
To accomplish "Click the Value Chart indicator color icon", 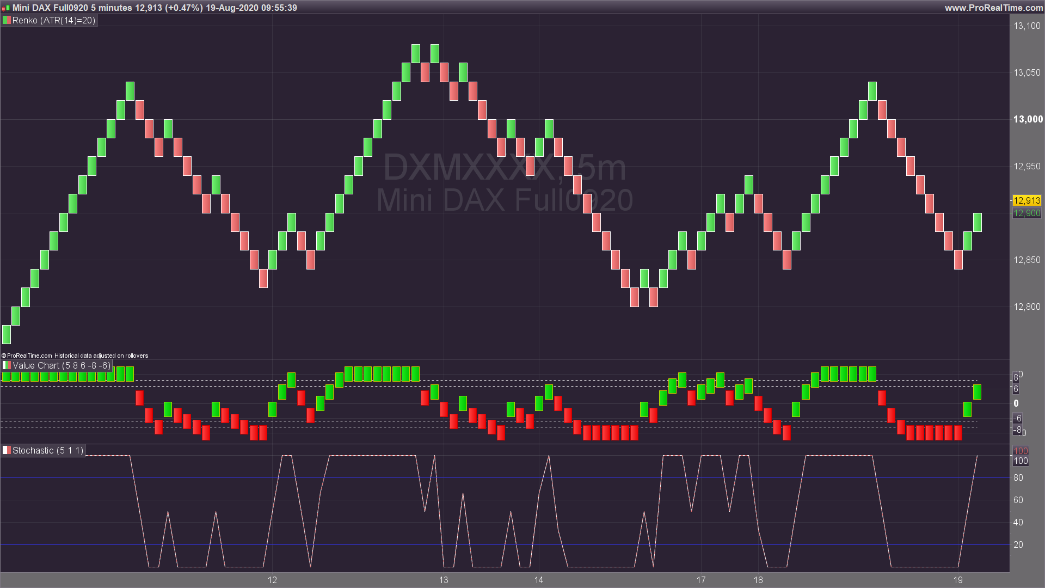I will tap(7, 365).
